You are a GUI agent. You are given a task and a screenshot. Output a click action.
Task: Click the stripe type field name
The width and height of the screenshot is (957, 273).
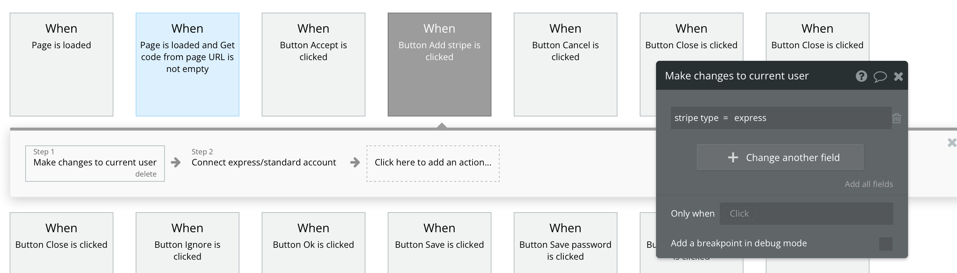click(x=696, y=118)
